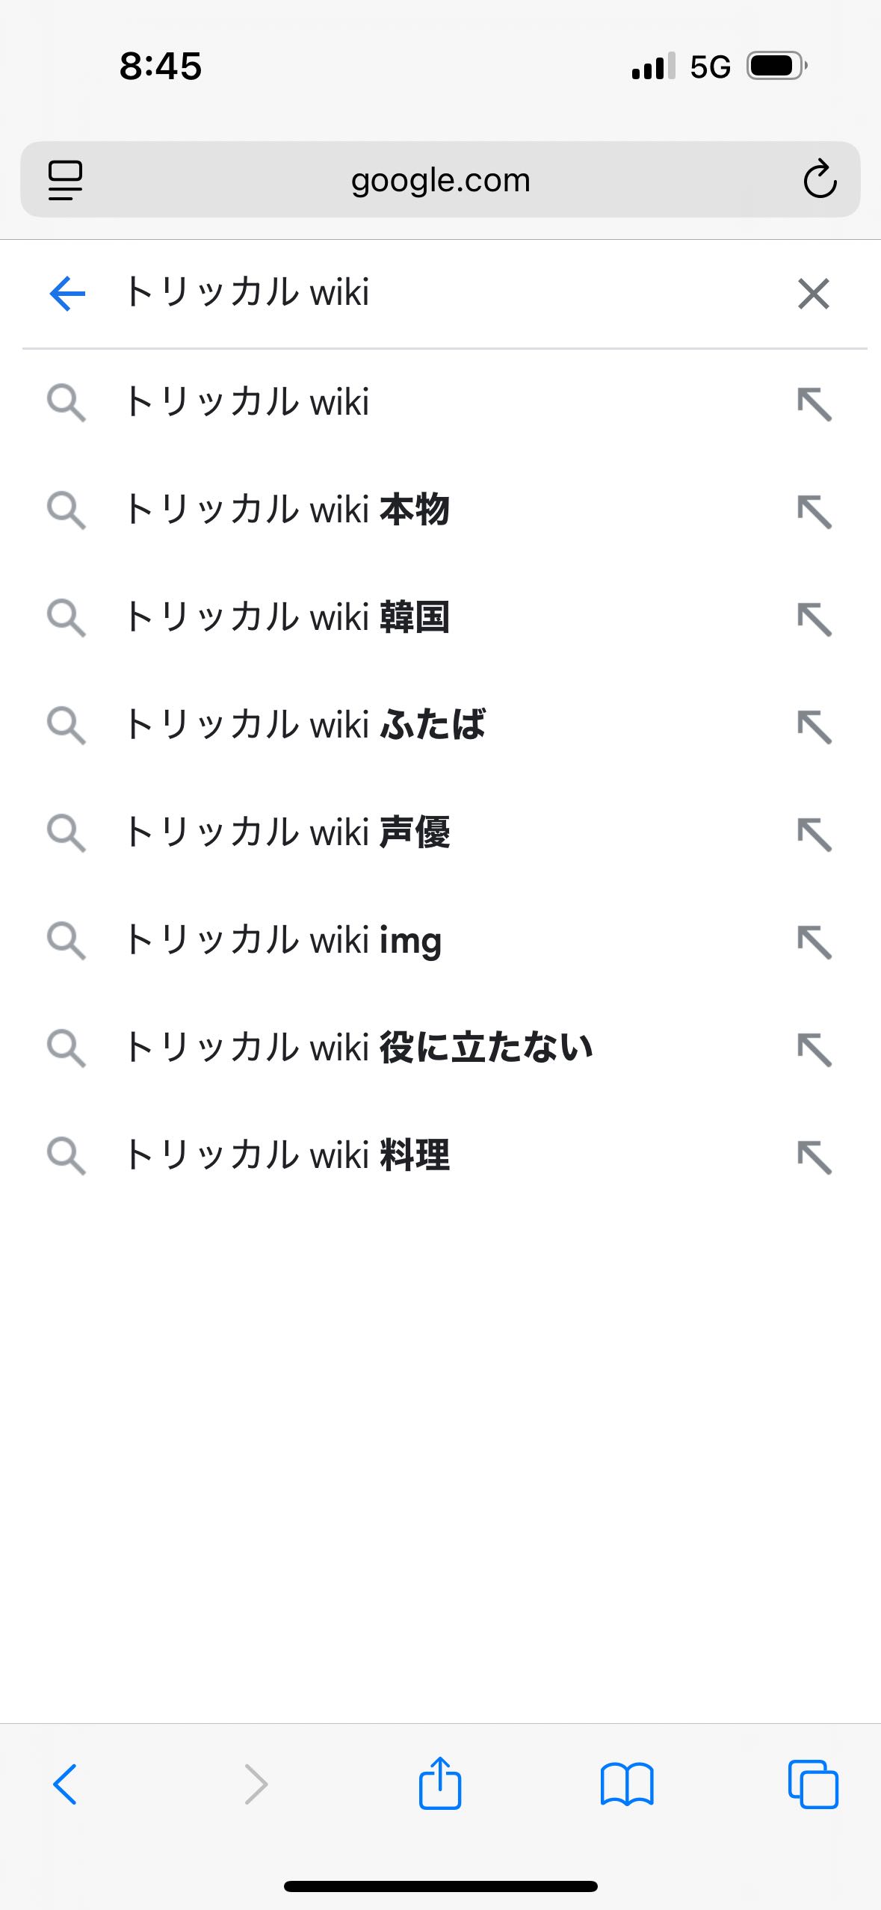
Task: Tap the Safari share icon
Action: [439, 1783]
